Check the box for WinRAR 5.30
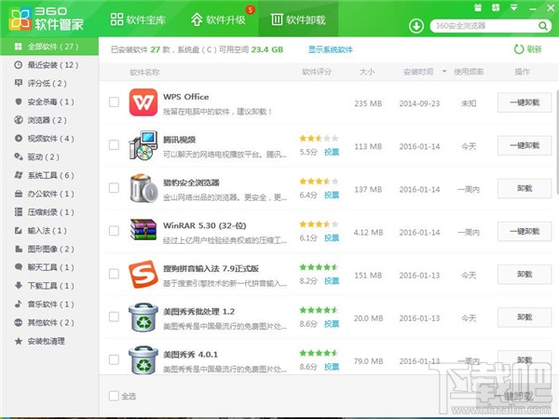This screenshot has height=419, width=559. 114,231
